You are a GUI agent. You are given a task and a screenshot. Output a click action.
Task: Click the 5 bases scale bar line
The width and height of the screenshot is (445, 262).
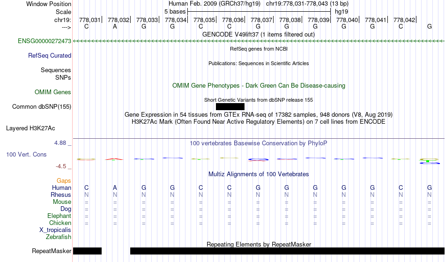point(259,12)
